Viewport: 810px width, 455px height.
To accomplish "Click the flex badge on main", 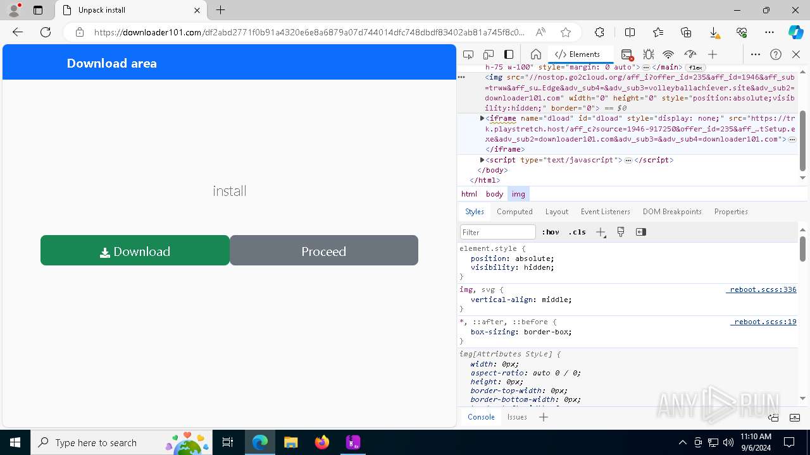I will pyautogui.click(x=695, y=68).
